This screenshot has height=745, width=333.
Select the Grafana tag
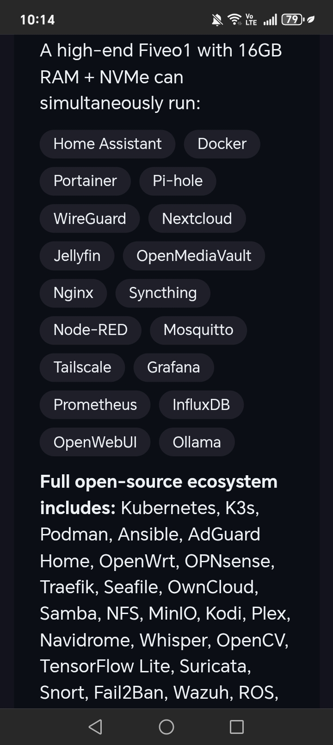click(173, 367)
